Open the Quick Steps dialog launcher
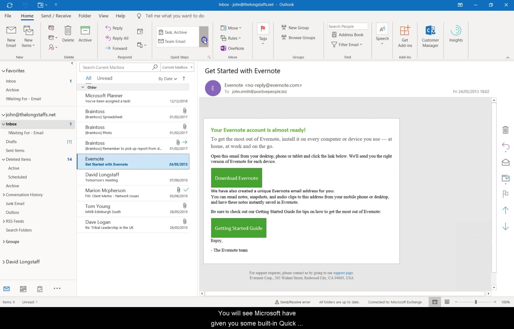Image resolution: width=514 pixels, height=329 pixels. click(x=209, y=57)
